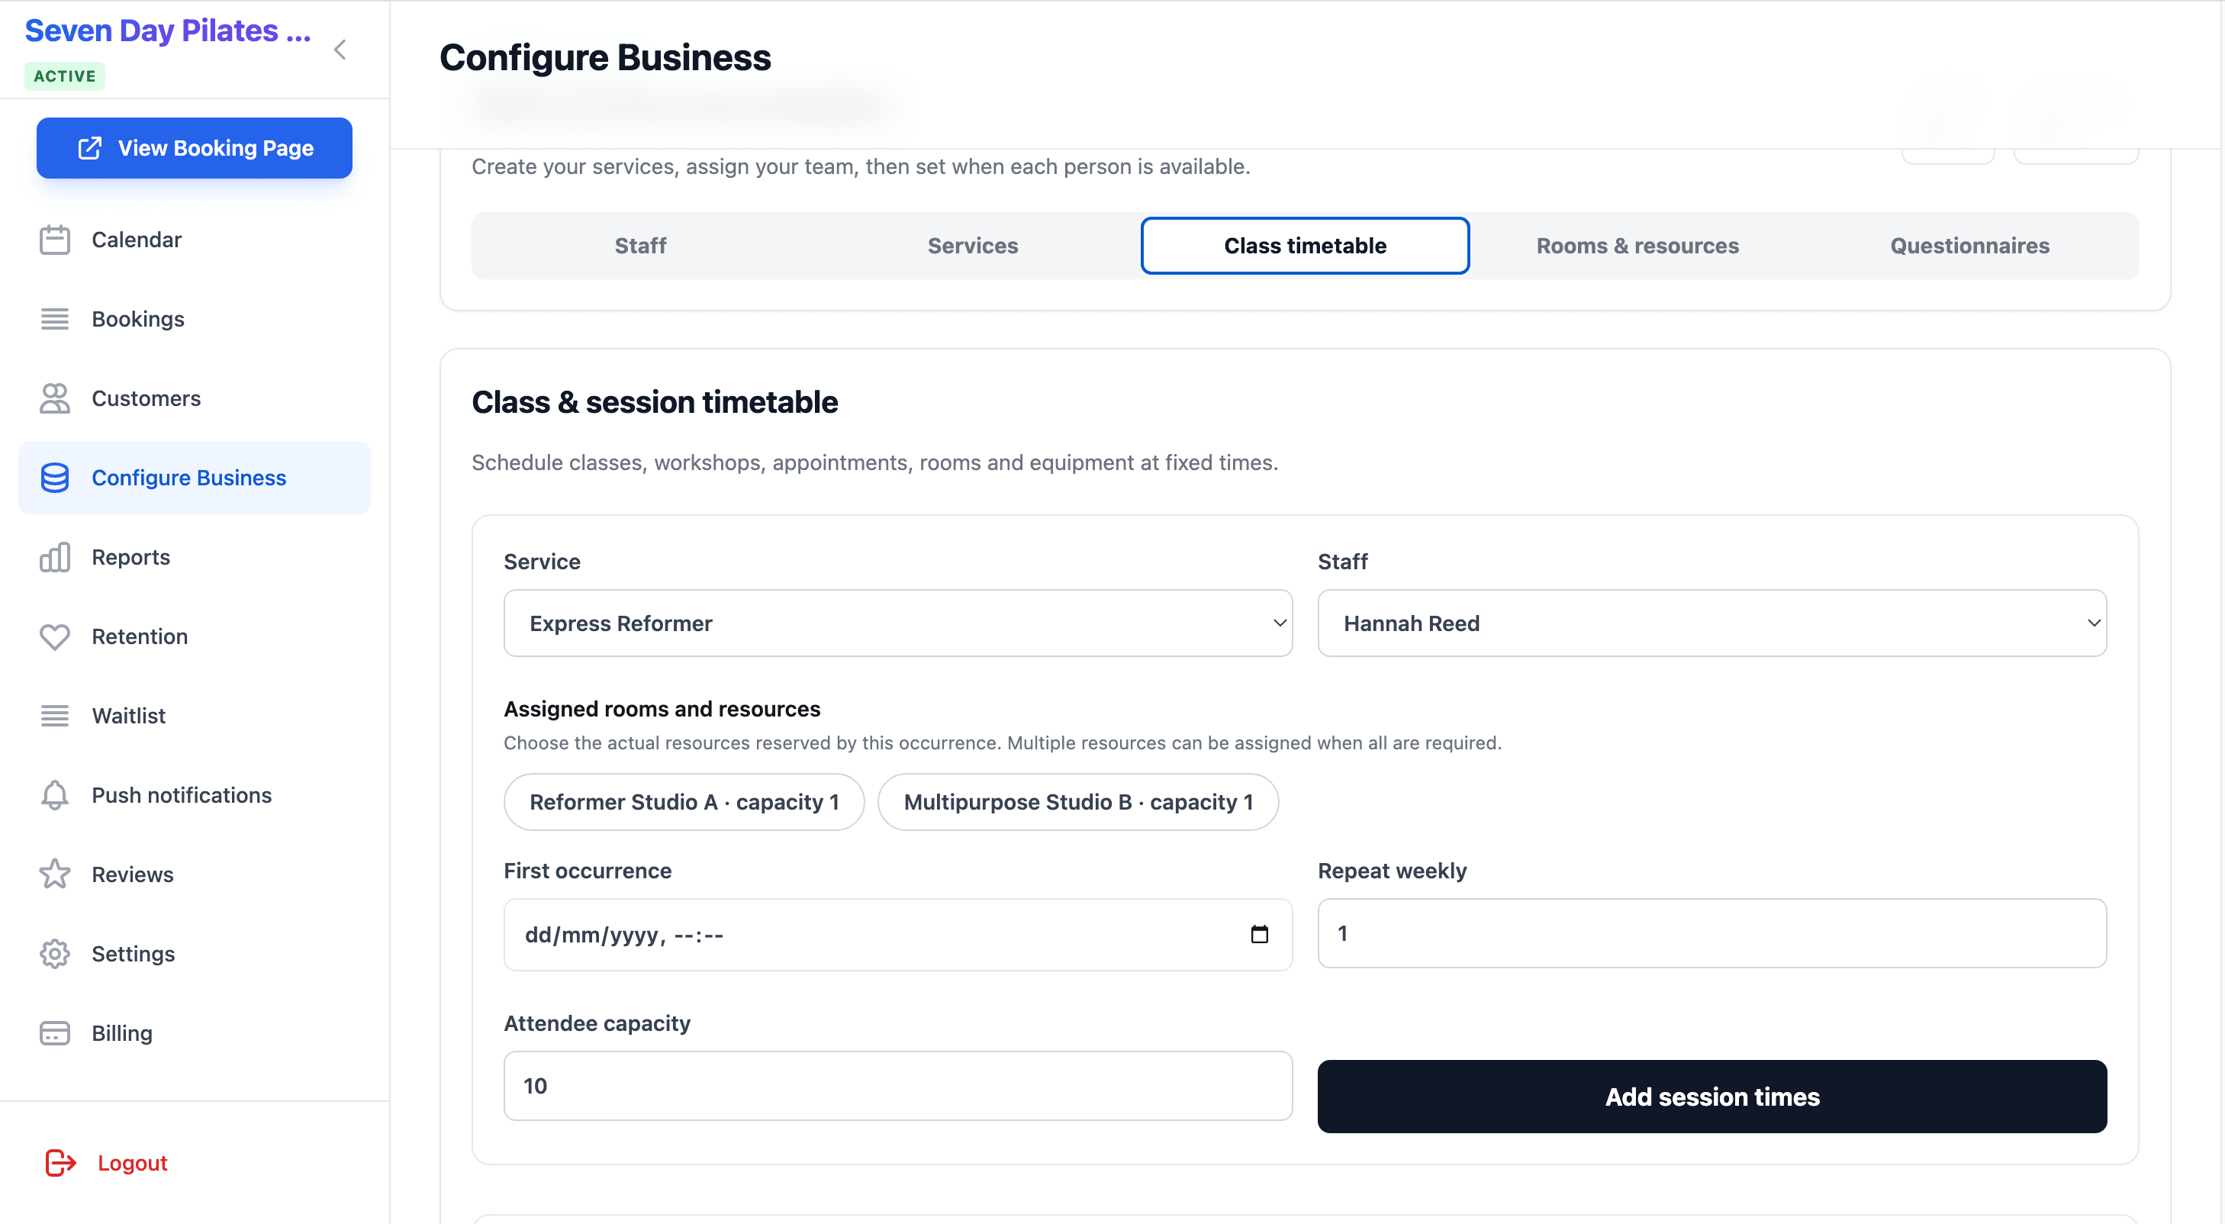The image size is (2225, 1224).
Task: Click the Seven Day Pilates business name
Action: (x=168, y=31)
